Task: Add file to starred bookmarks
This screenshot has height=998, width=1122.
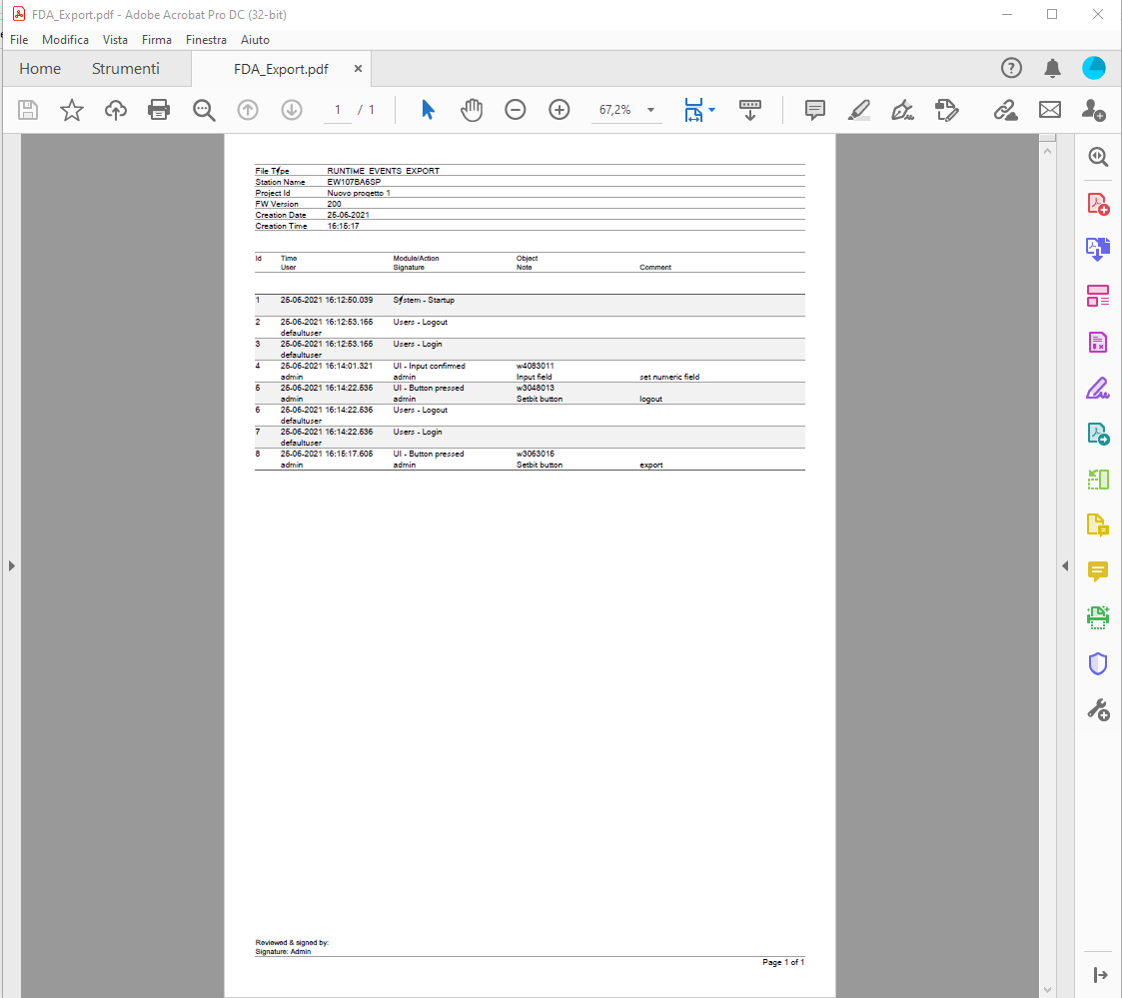Action: tap(72, 110)
